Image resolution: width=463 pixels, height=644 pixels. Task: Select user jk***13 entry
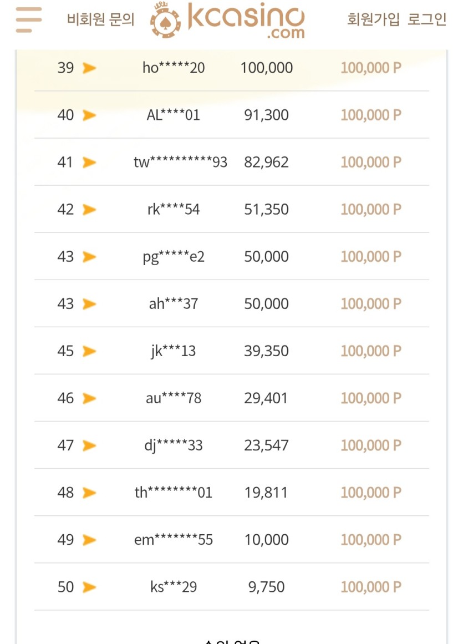click(x=173, y=352)
